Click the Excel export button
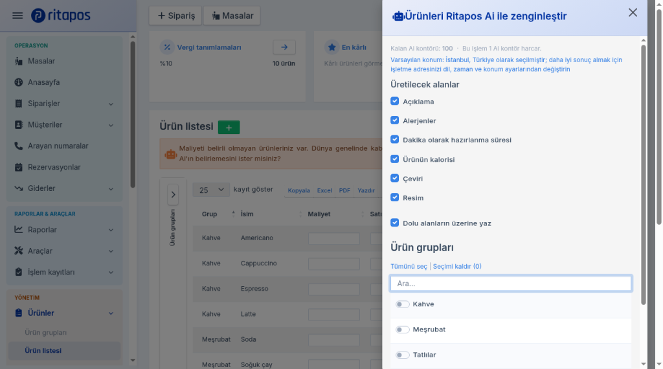 (x=324, y=190)
